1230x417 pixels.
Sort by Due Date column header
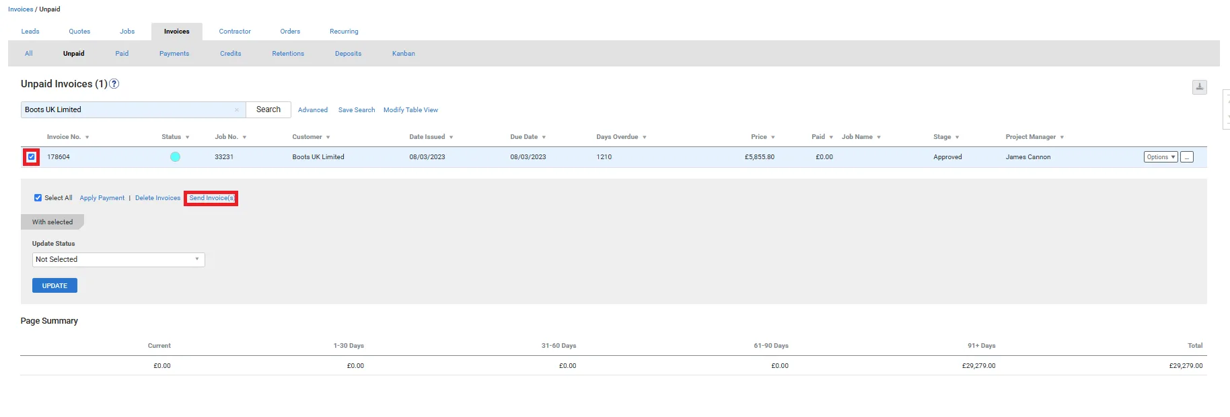(528, 137)
